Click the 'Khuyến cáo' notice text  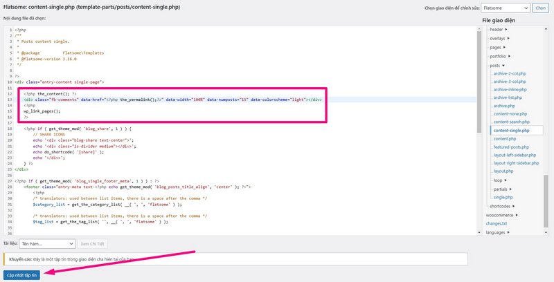72,259
